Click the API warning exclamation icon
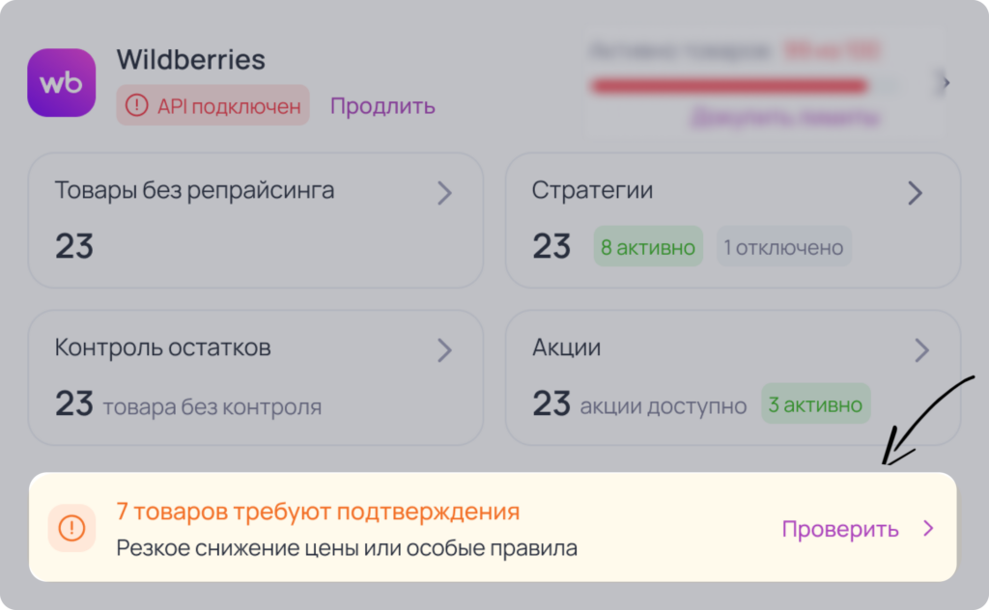Image resolution: width=989 pixels, height=610 pixels. (136, 105)
